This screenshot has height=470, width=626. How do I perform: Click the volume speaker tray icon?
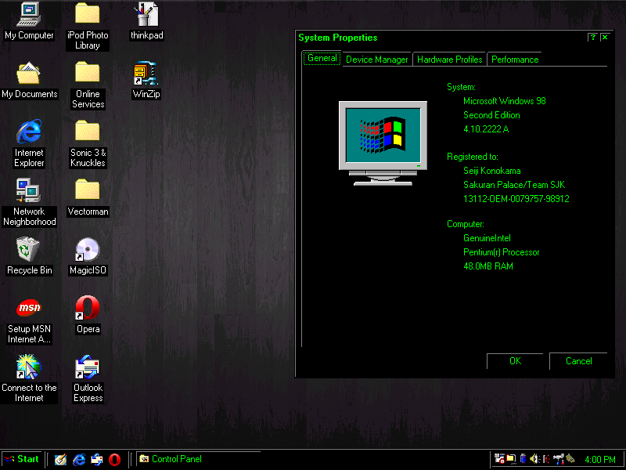coord(534,459)
